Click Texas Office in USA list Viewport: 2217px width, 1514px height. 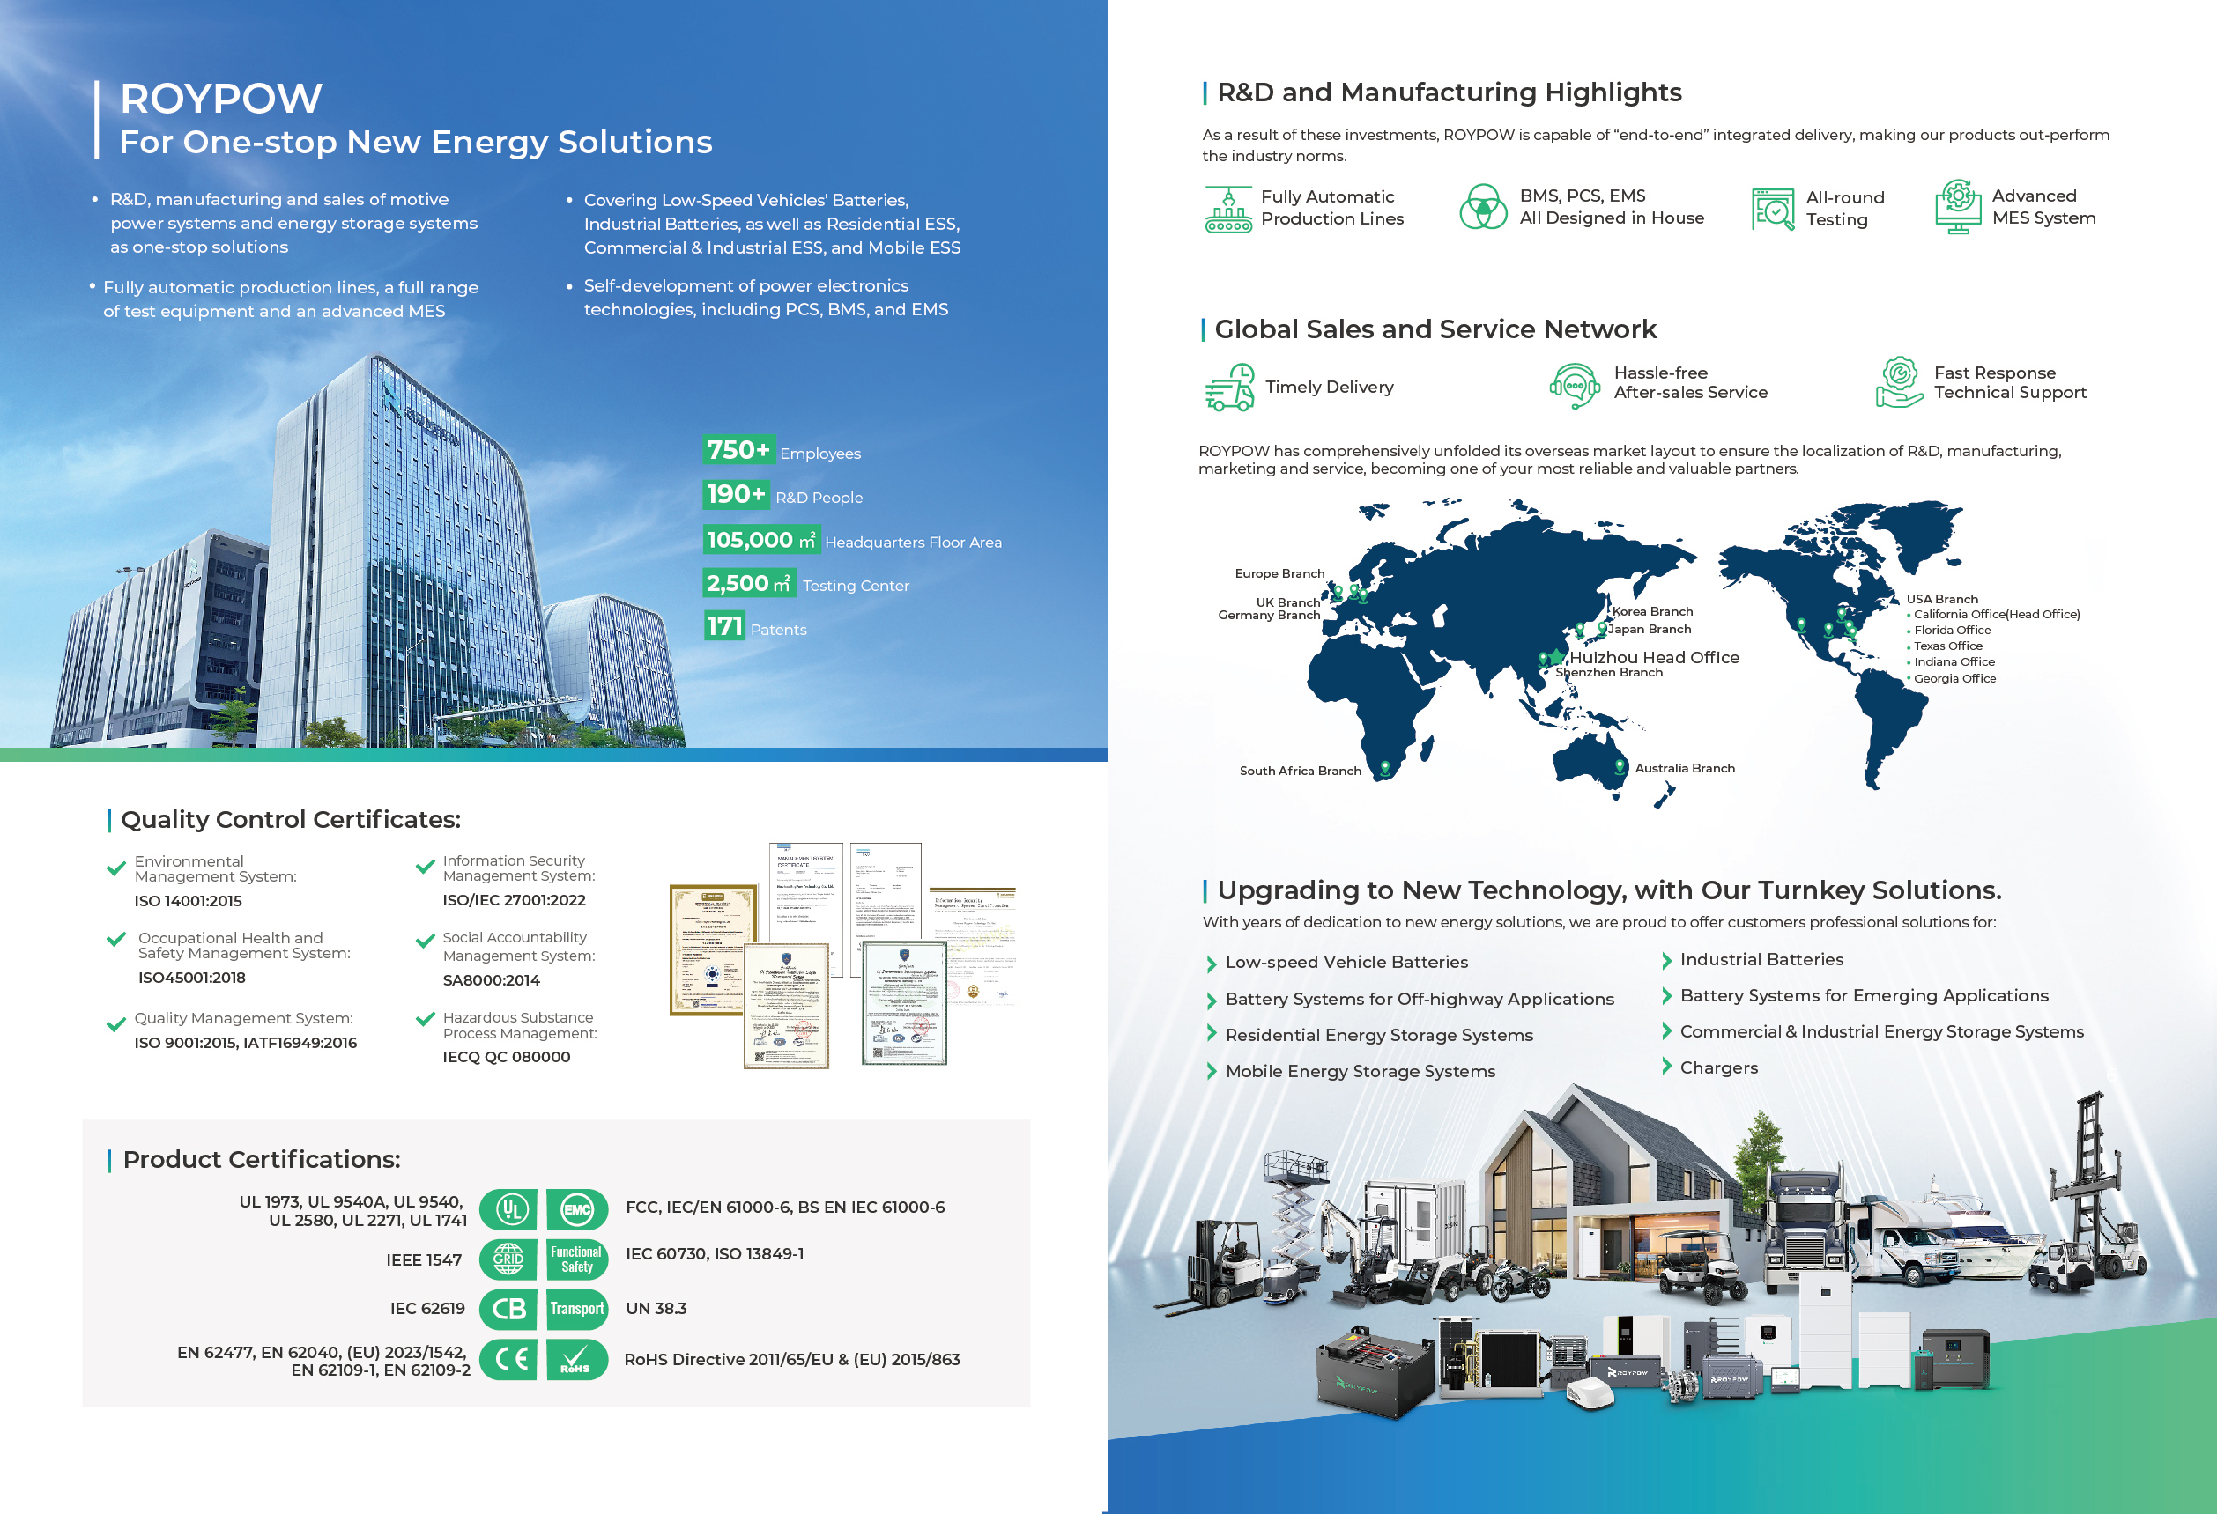(x=1948, y=646)
